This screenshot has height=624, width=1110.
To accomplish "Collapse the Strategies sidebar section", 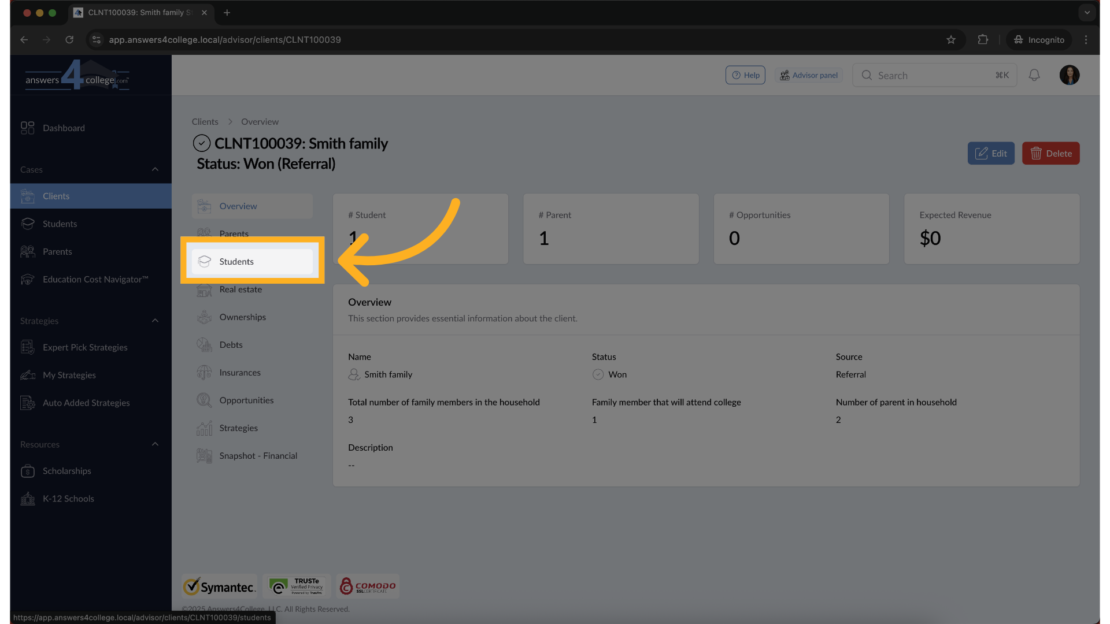I will click(x=155, y=321).
